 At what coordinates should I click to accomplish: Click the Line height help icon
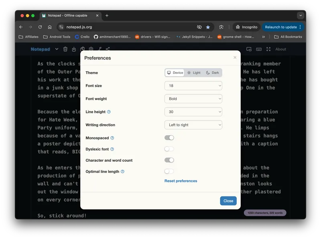point(109,112)
